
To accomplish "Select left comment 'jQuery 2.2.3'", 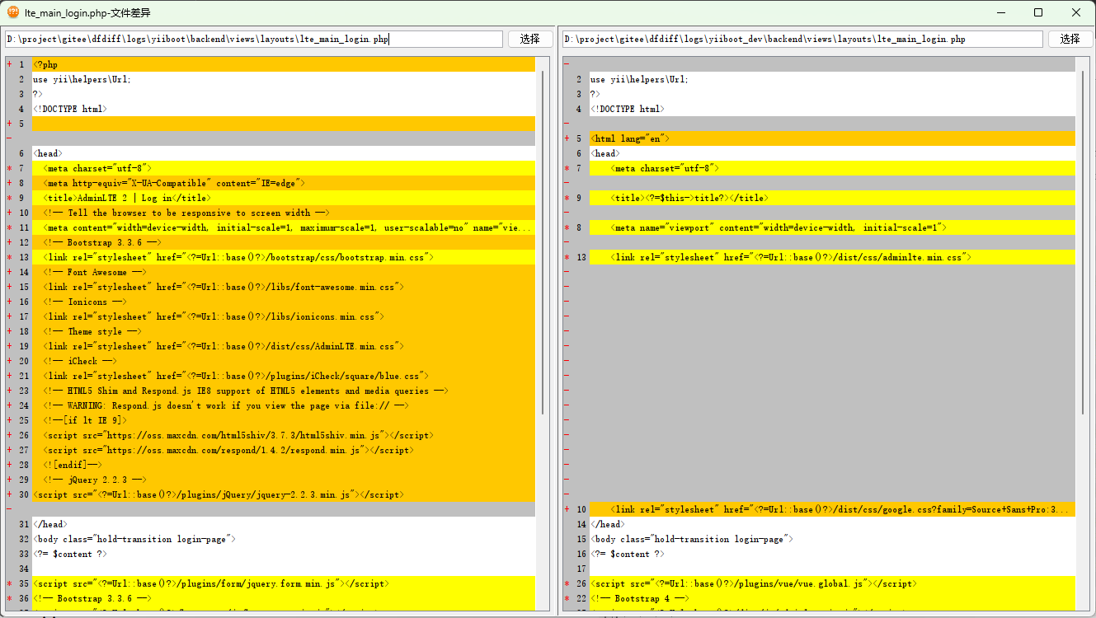I will click(x=284, y=480).
